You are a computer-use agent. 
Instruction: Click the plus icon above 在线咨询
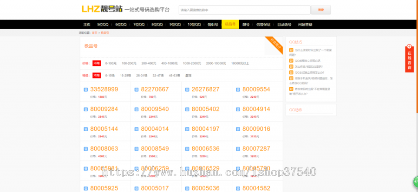pos(409,46)
